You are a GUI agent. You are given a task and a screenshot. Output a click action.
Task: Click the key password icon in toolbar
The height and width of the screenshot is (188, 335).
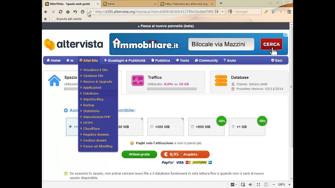tap(266, 12)
